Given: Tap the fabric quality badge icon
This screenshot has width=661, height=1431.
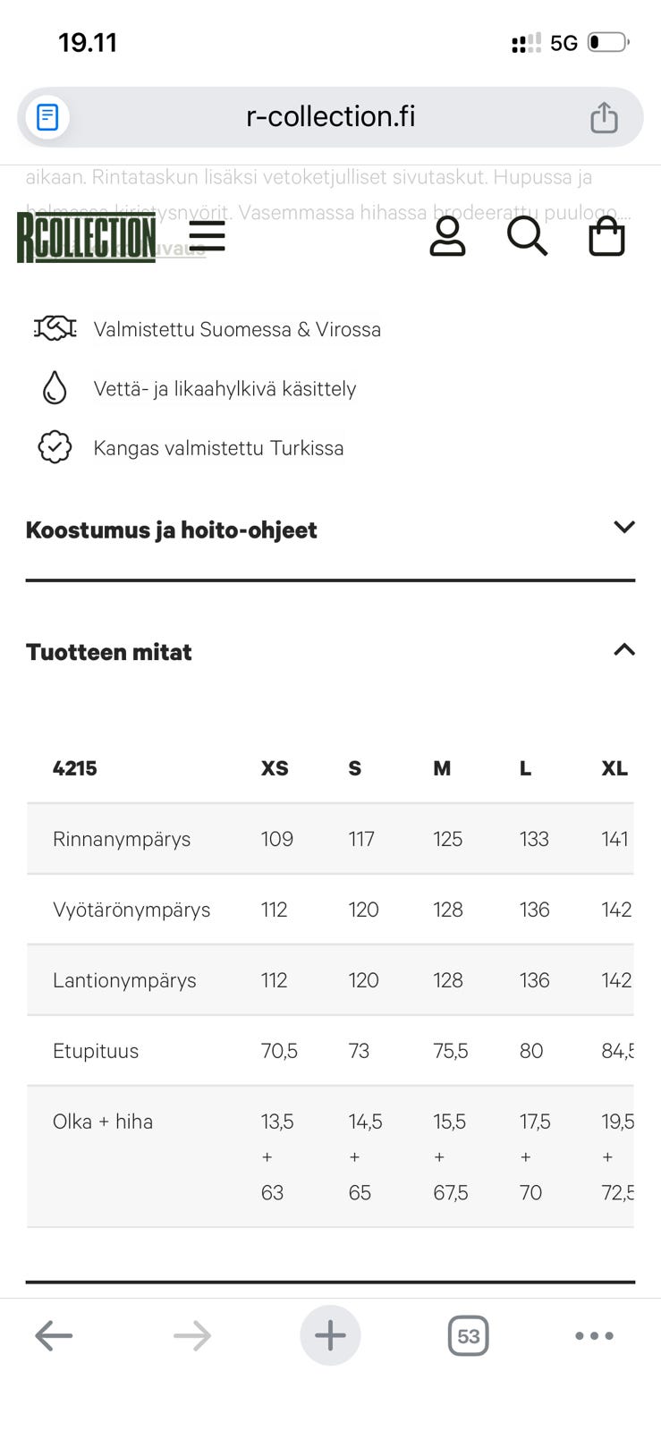Looking at the screenshot, I should (55, 447).
